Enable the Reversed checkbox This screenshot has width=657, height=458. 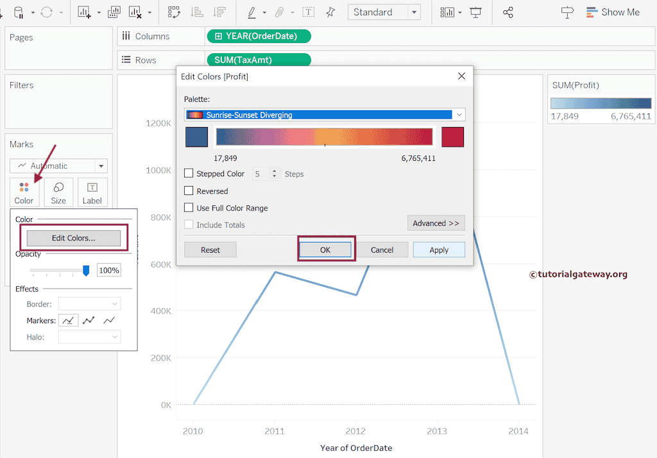click(189, 191)
